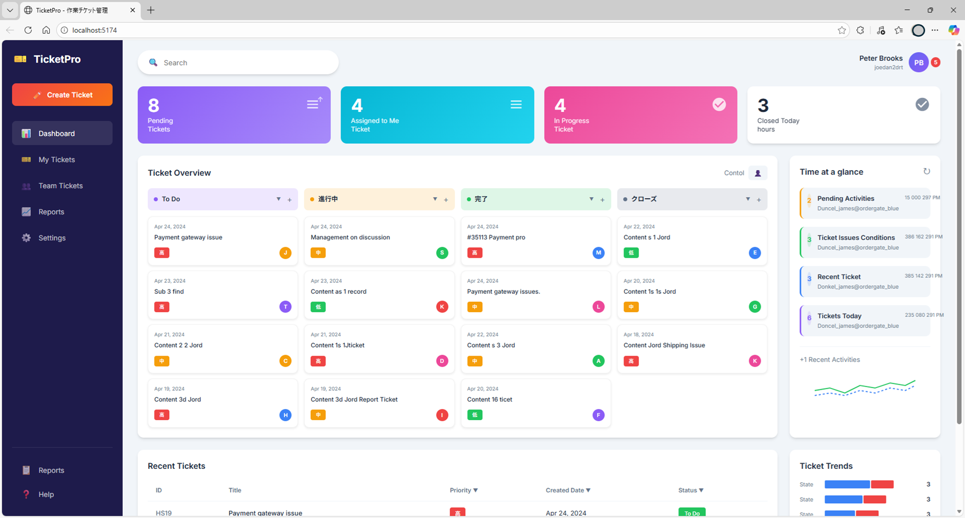Click the checkmark on In Progress card
This screenshot has height=518, width=965.
coord(719,105)
